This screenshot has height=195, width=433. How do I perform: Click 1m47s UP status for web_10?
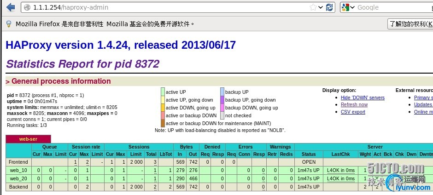[x=309, y=171]
